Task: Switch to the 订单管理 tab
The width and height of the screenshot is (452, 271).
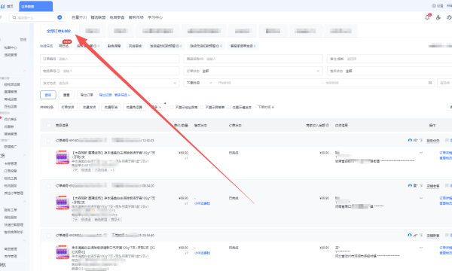Action: [x=35, y=6]
